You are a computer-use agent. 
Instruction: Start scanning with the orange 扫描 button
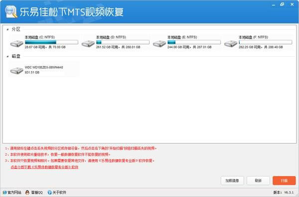point(284,181)
